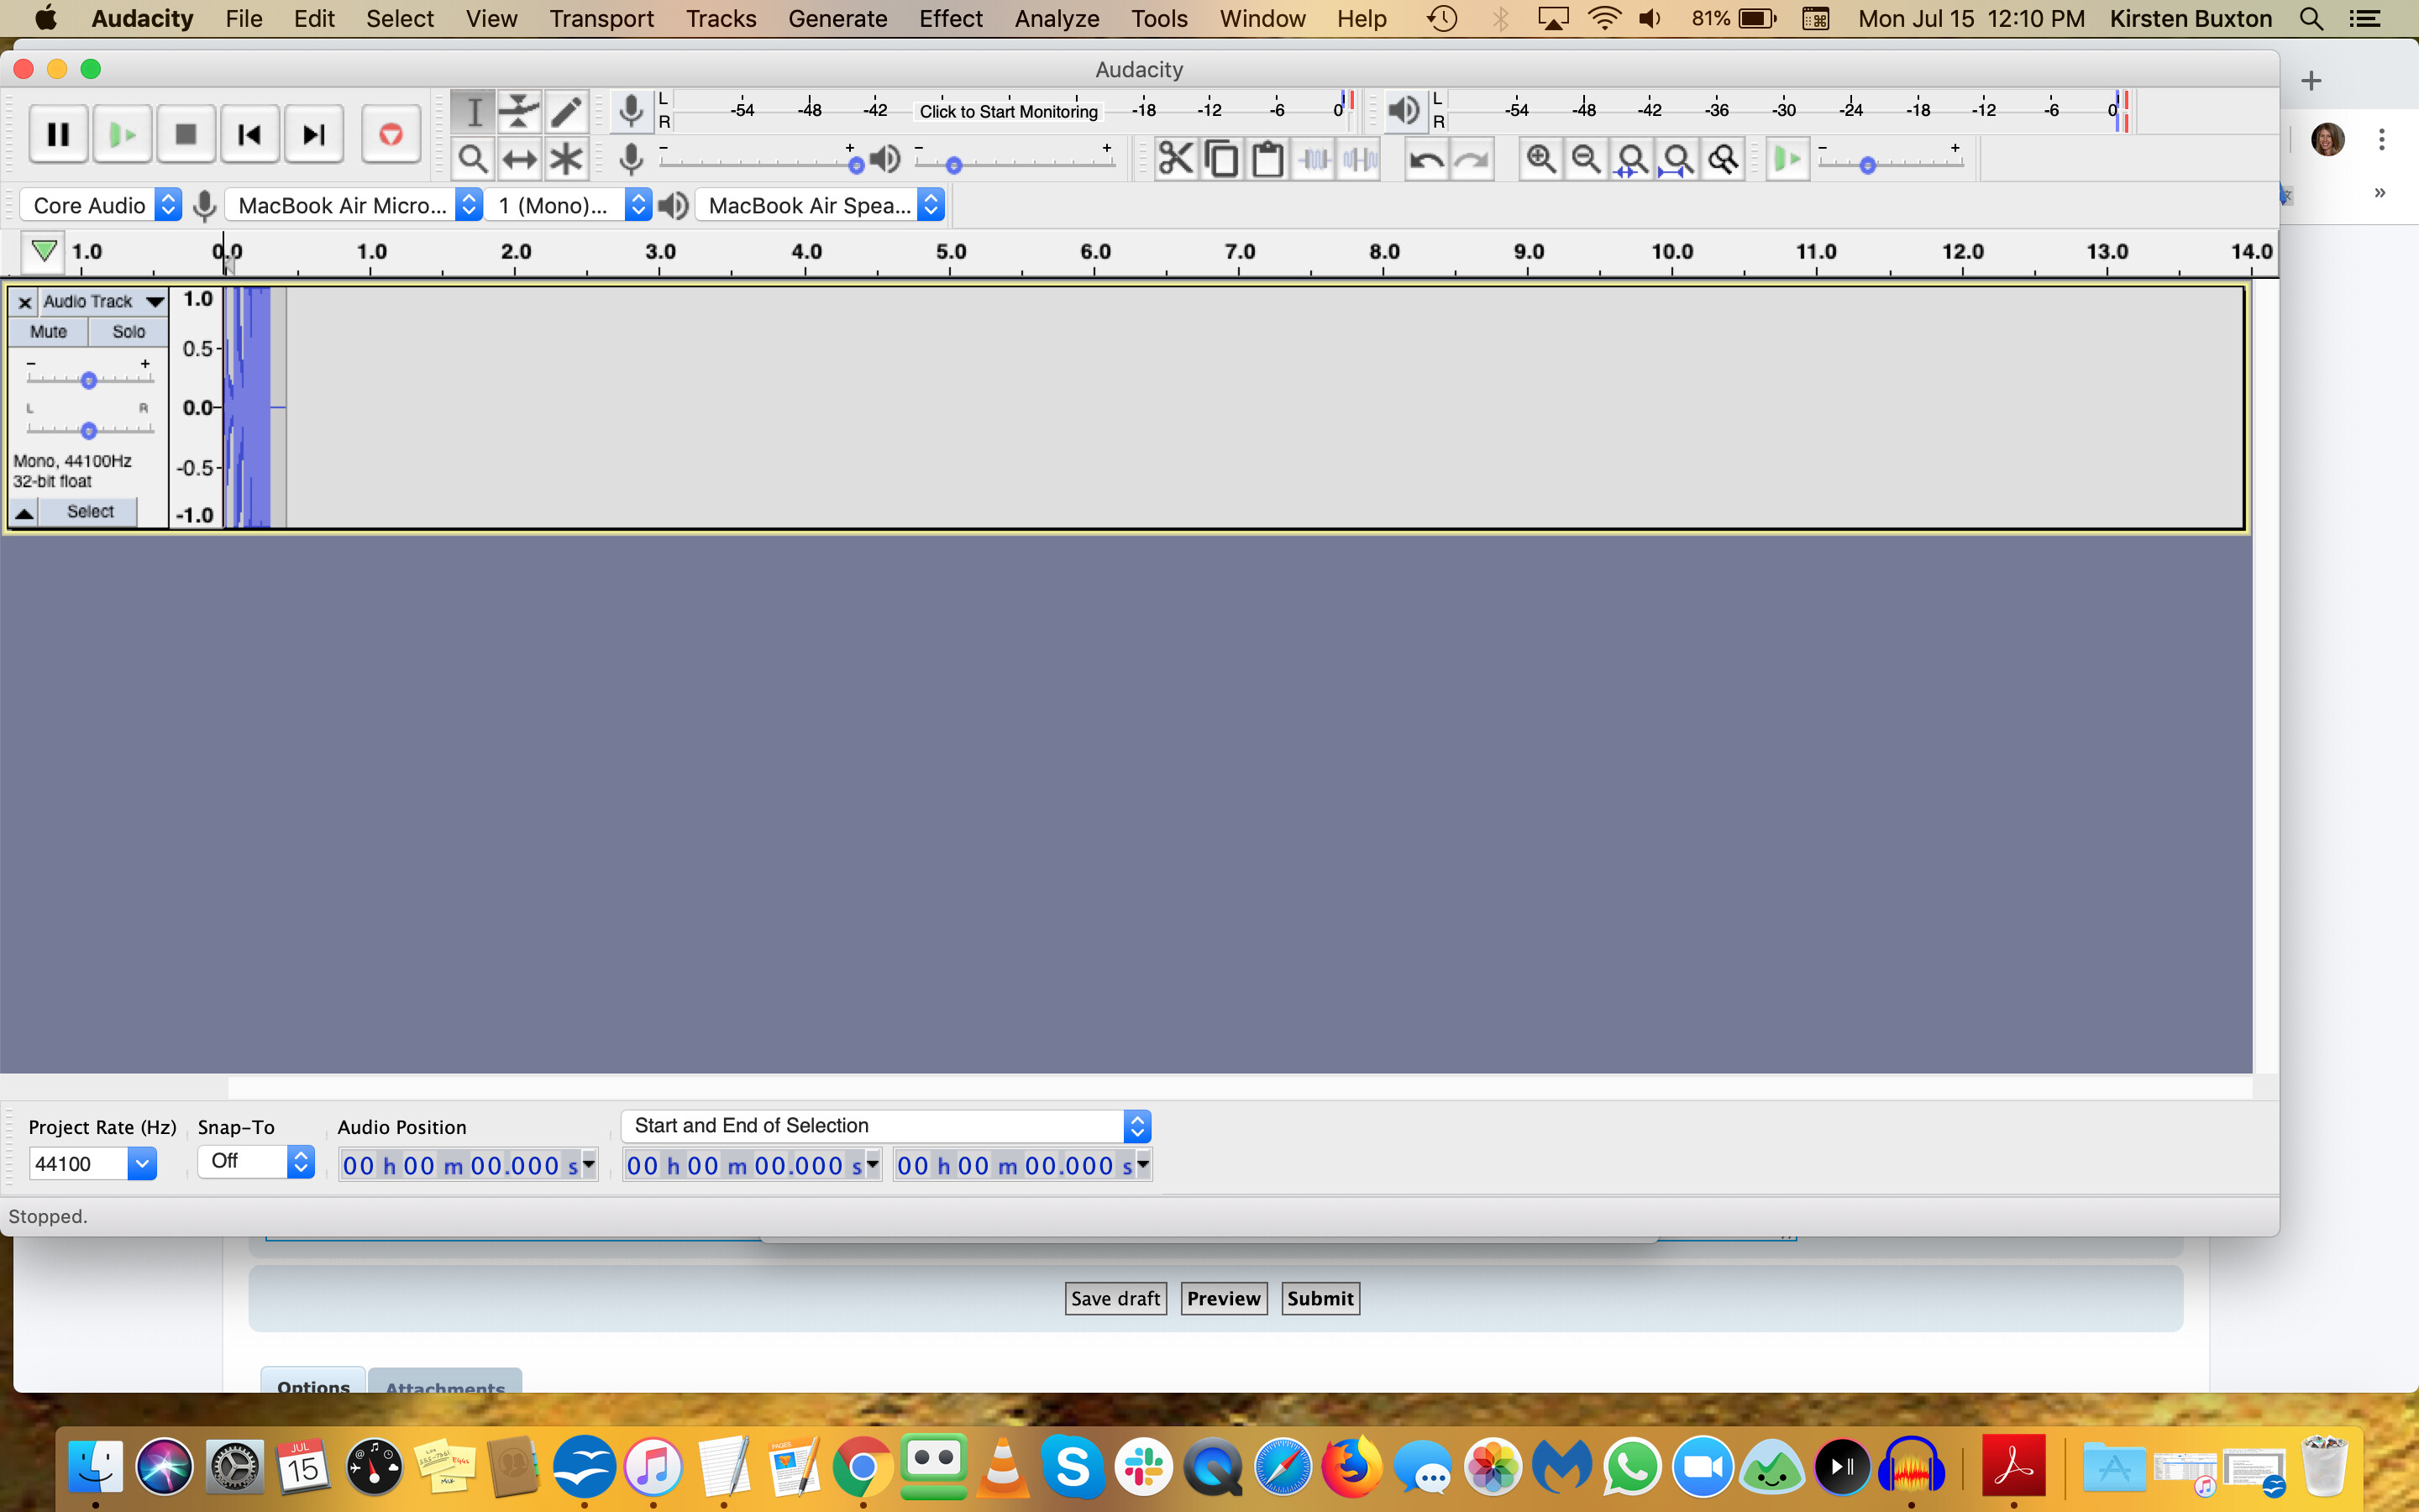Viewport: 2419px width, 1512px height.
Task: Redo the last undone action
Action: pyautogui.click(x=1472, y=159)
